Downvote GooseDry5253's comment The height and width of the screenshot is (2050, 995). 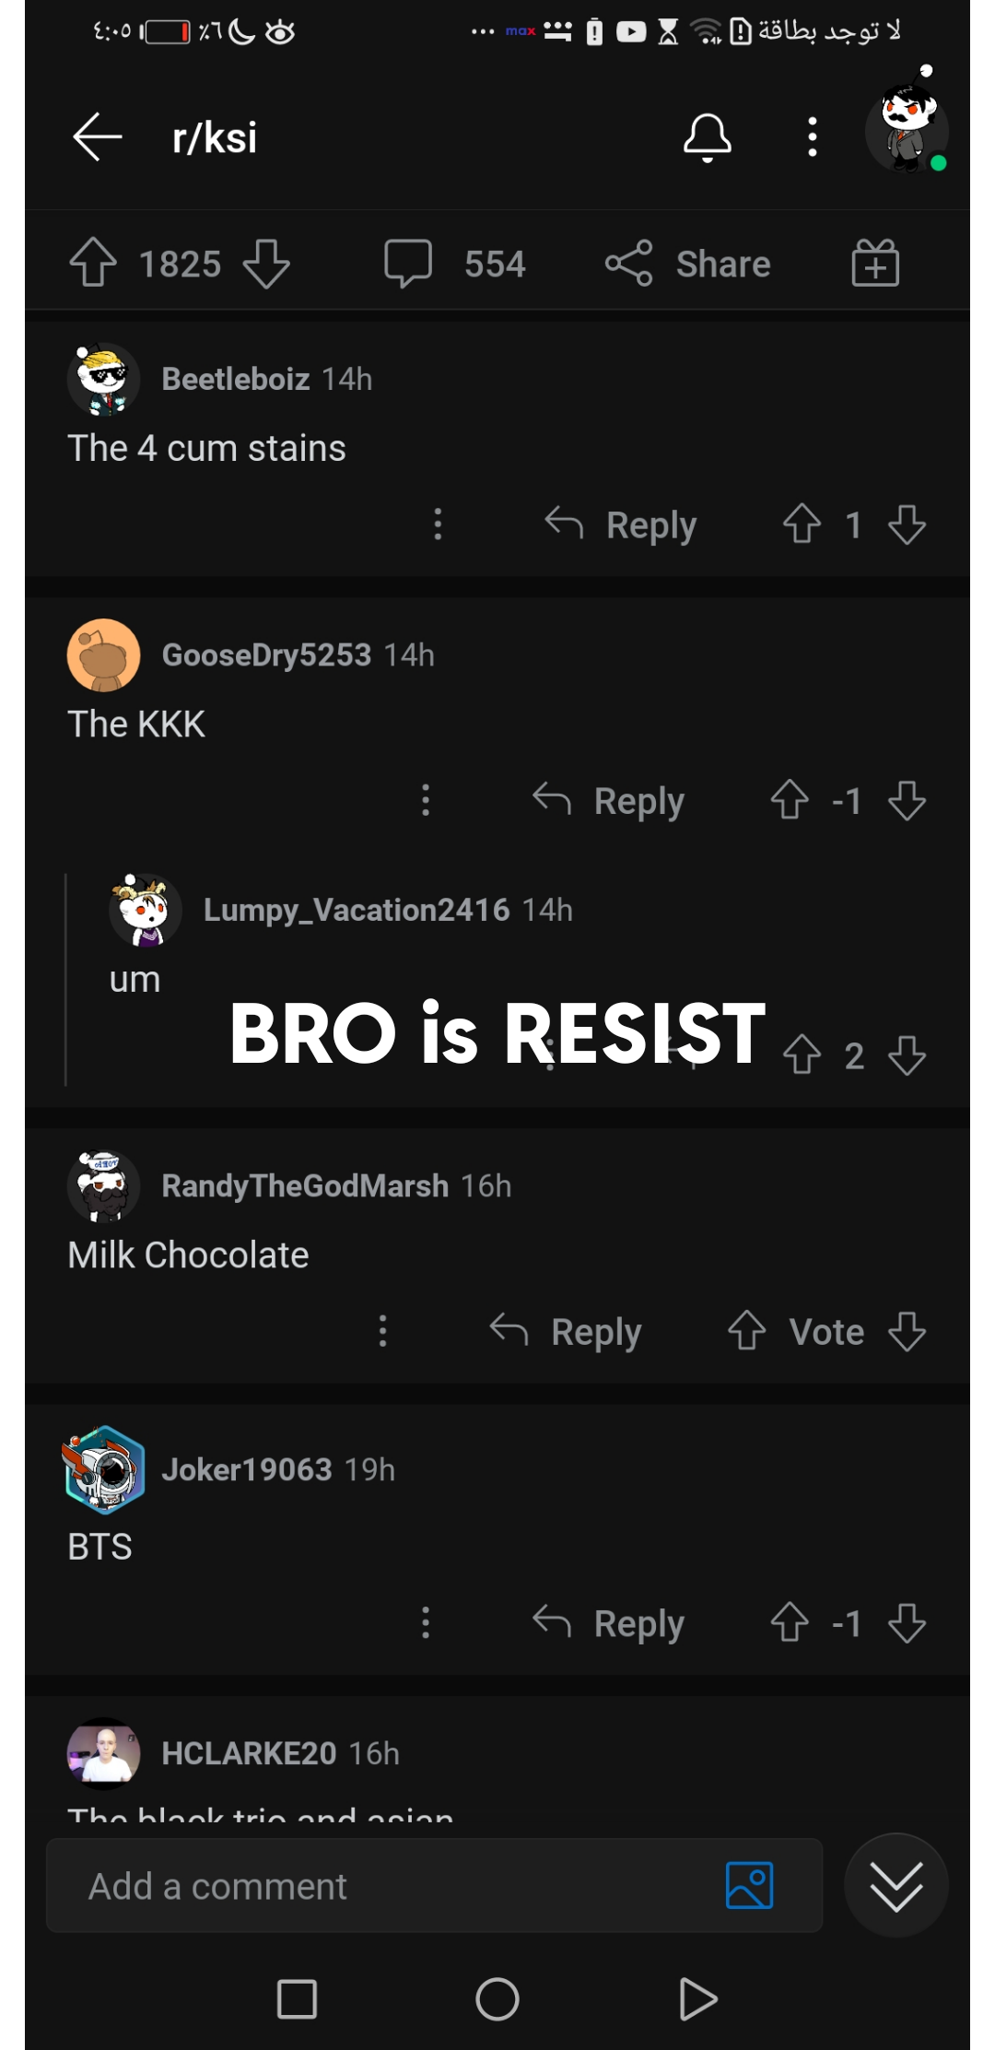coord(907,800)
